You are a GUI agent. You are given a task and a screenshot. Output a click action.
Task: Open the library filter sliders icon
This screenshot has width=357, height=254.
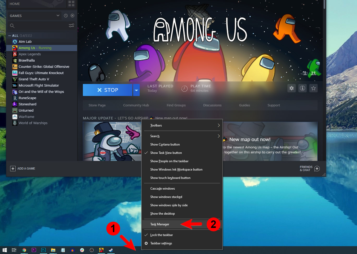pos(71,25)
